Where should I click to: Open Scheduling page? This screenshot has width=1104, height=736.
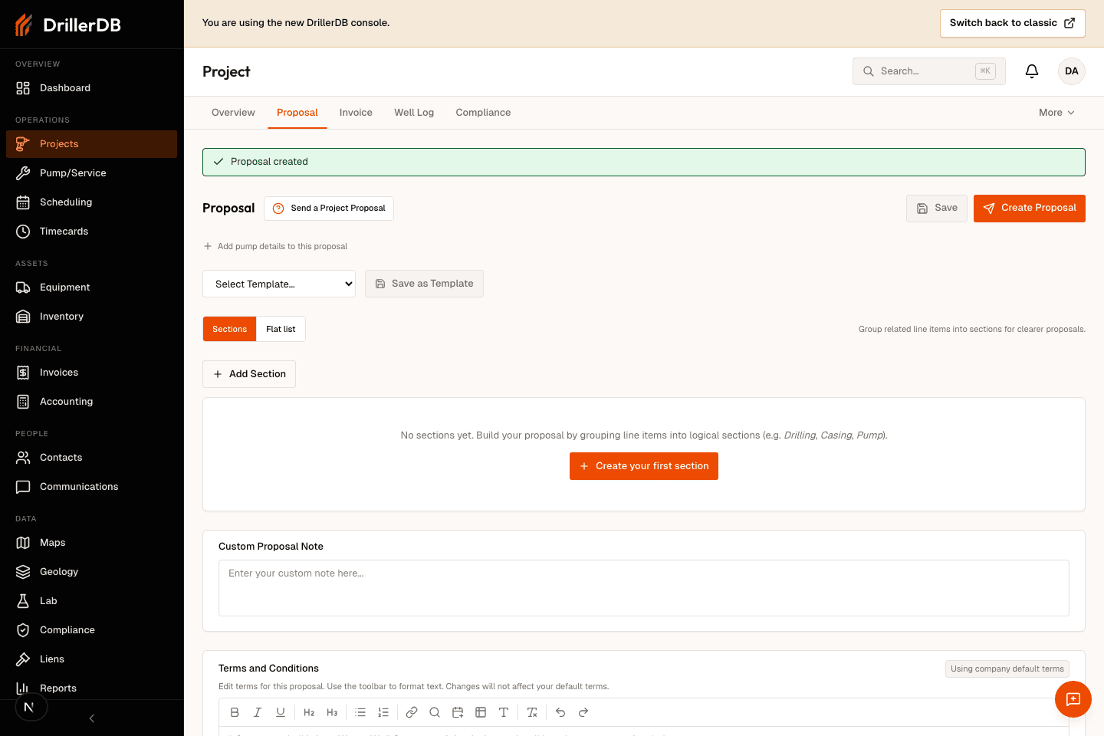click(x=91, y=202)
